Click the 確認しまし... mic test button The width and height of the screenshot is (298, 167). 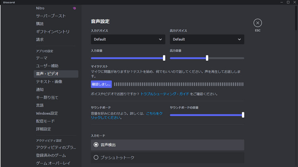tap(101, 84)
